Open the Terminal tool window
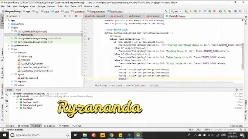Viewport: 248px width, 139px height. click(x=23, y=126)
